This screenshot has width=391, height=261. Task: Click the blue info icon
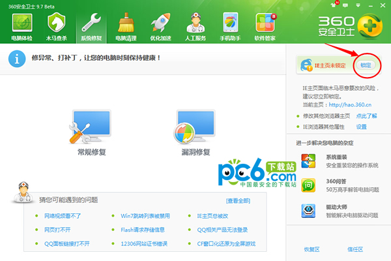pos(17,59)
